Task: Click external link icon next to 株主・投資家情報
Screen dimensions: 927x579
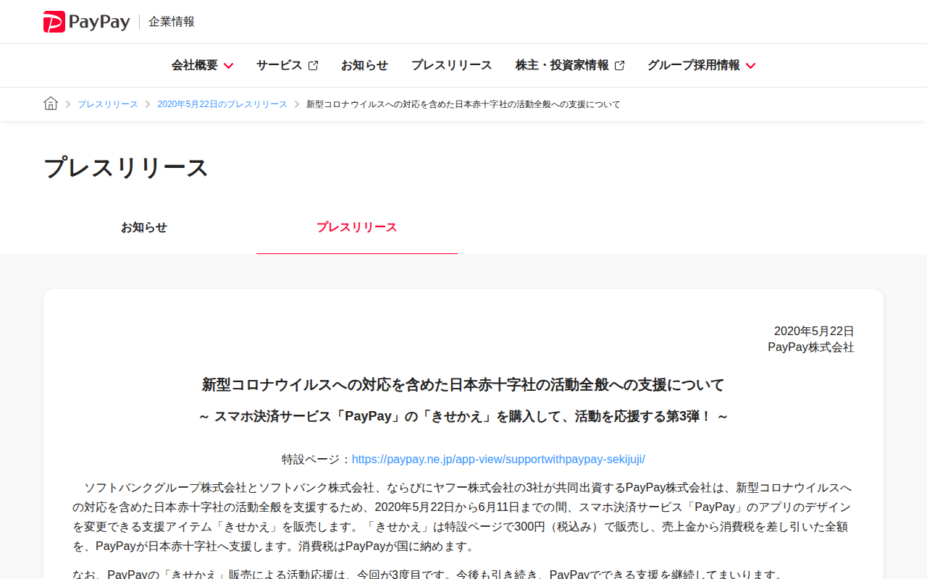Action: 619,65
